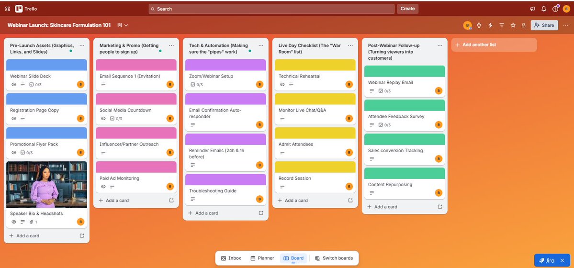Click watch eye icon on Paid Ad Monitoring
The width and height of the screenshot is (574, 268).
pyautogui.click(x=103, y=187)
